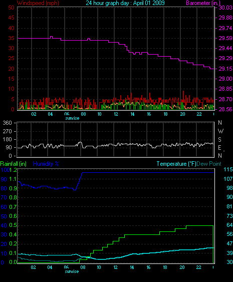The height and width of the screenshot is (282, 233).
Task: Click barometer value 29.59
Action: click(225, 38)
